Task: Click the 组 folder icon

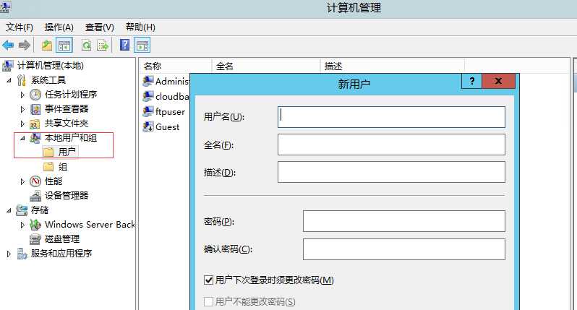Action: point(48,167)
